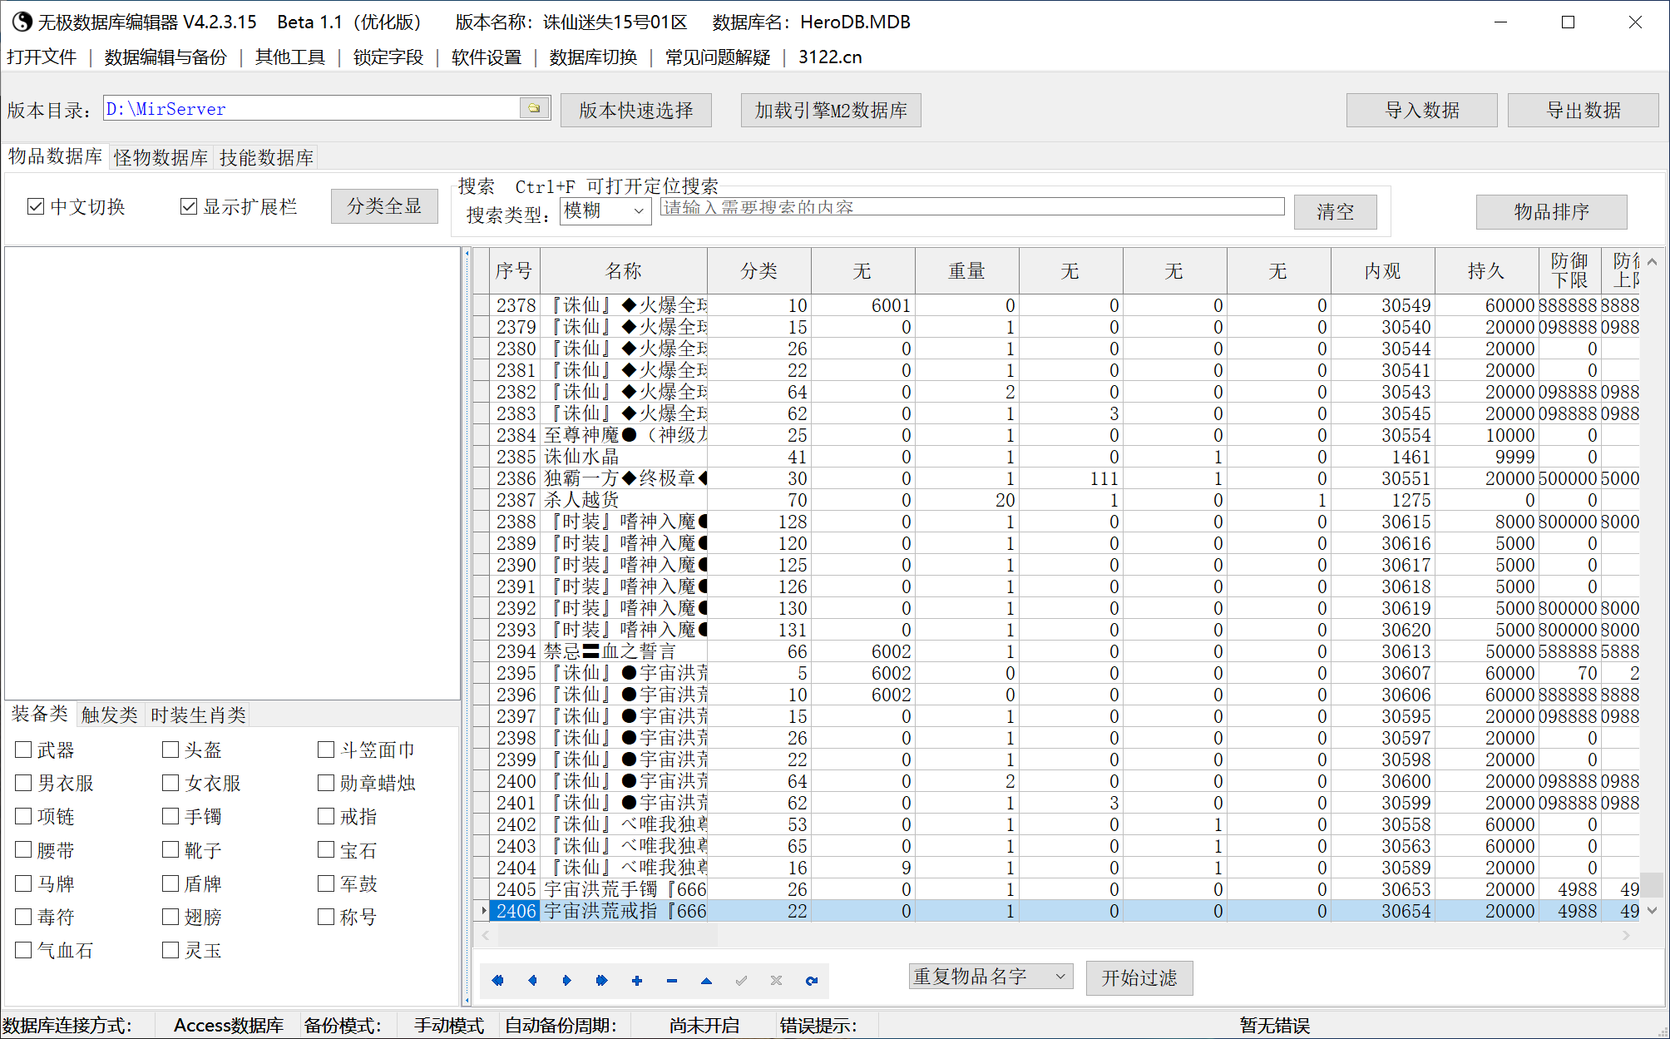Refresh data navigator icon
This screenshot has height=1039, width=1670.
pos(811,980)
